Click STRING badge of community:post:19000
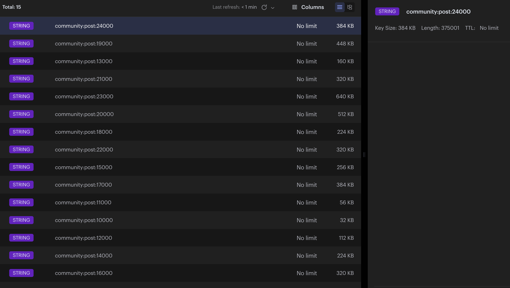The height and width of the screenshot is (288, 510). (x=21, y=44)
